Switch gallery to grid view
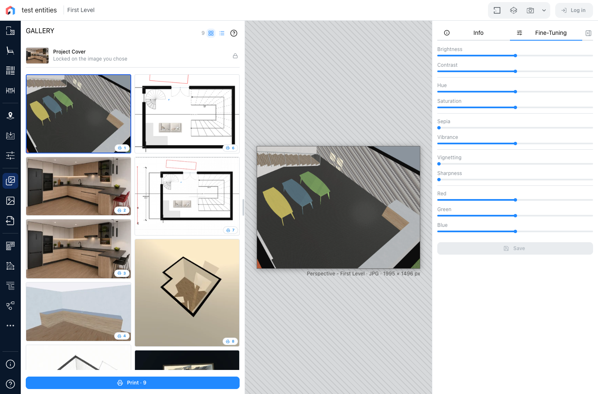 click(x=211, y=33)
